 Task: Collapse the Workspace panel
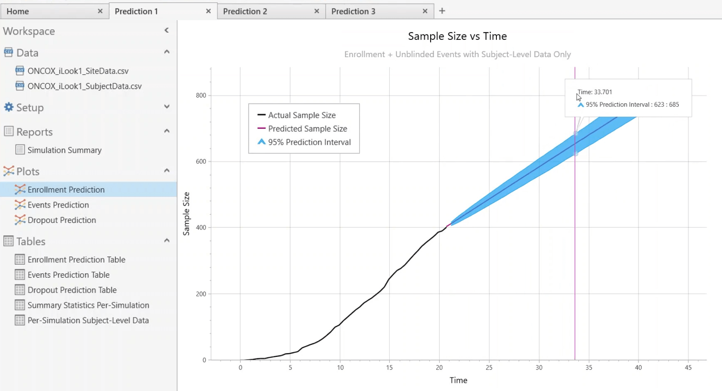[167, 30]
